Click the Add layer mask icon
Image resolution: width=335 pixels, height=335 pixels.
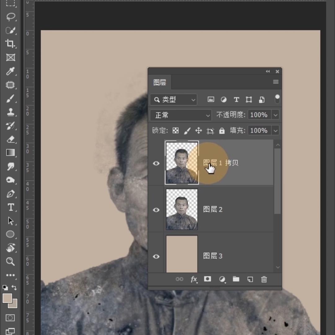click(x=207, y=279)
